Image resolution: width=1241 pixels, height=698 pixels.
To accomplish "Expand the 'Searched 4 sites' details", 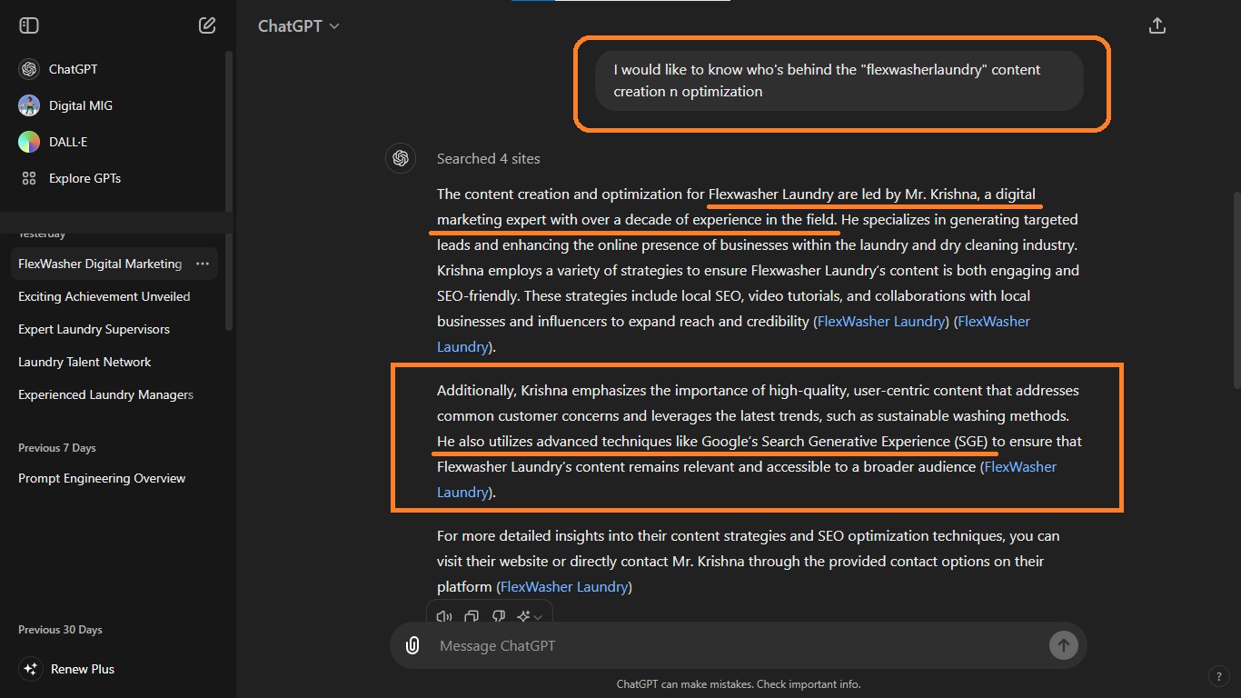I will (488, 158).
